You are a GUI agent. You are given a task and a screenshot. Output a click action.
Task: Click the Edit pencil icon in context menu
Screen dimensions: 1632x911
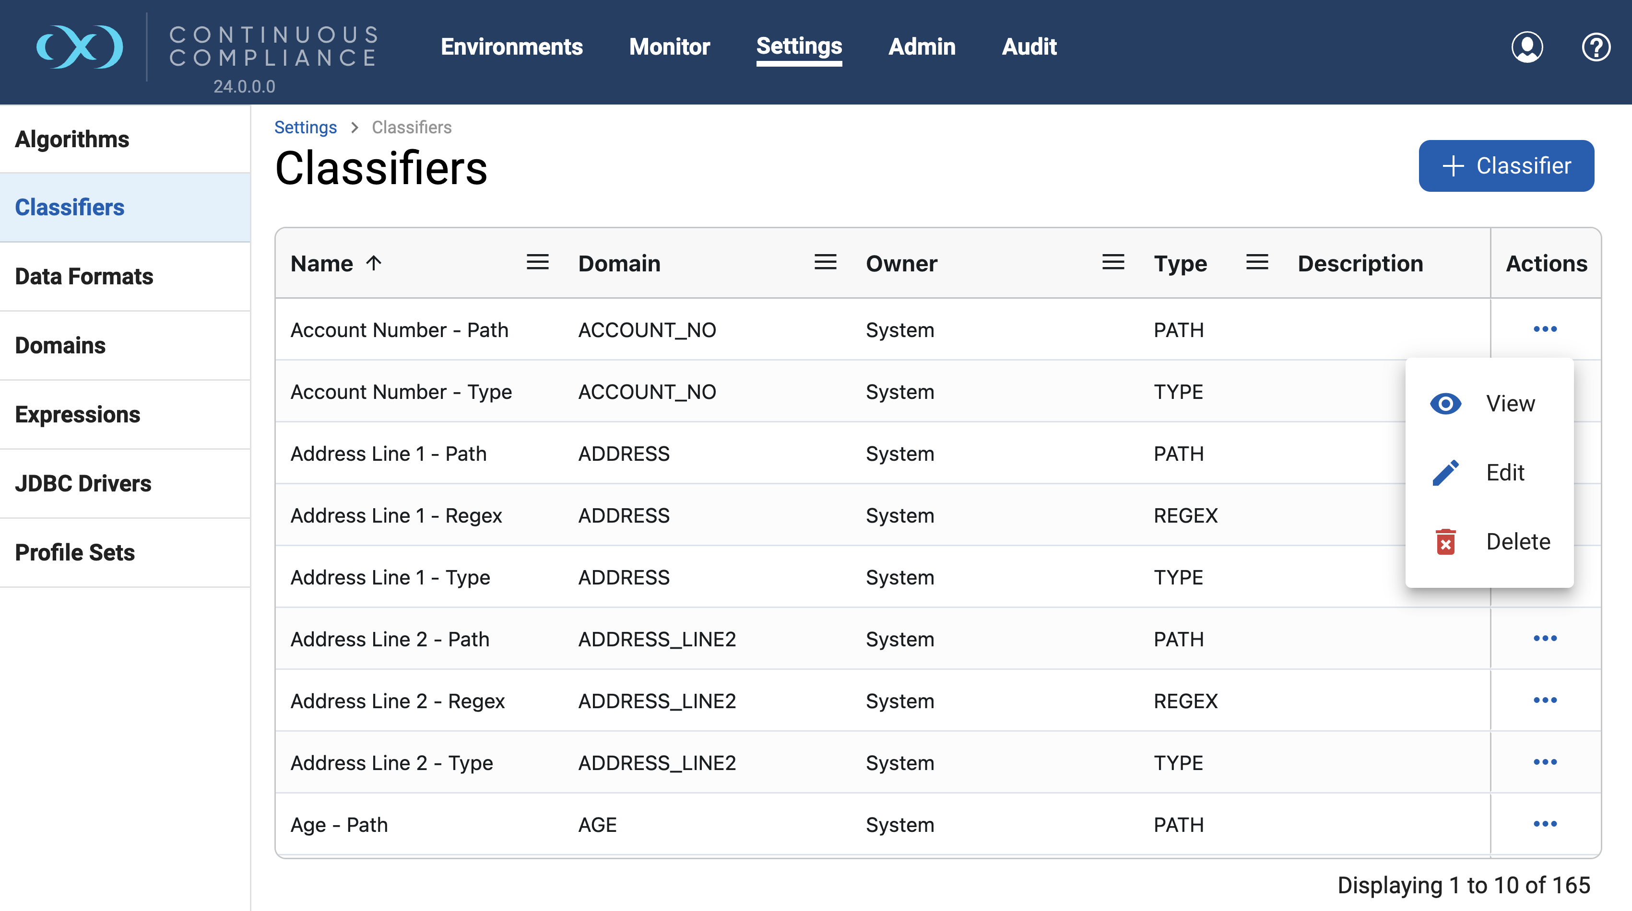coord(1445,472)
